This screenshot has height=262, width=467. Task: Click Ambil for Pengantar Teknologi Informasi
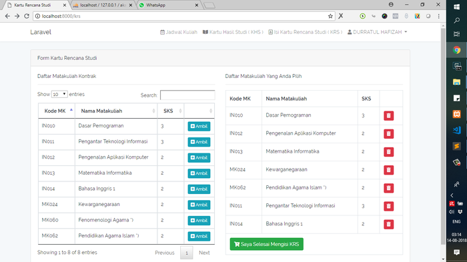point(199,142)
